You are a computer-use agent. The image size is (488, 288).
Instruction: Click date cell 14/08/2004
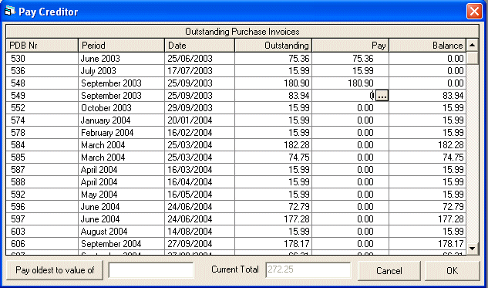pos(200,232)
